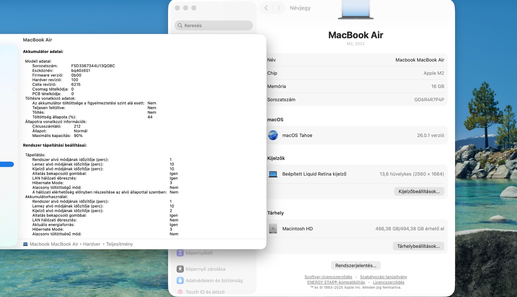Click the built-in Liquid Retina display icon
The width and height of the screenshot is (517, 297).
[x=273, y=174]
